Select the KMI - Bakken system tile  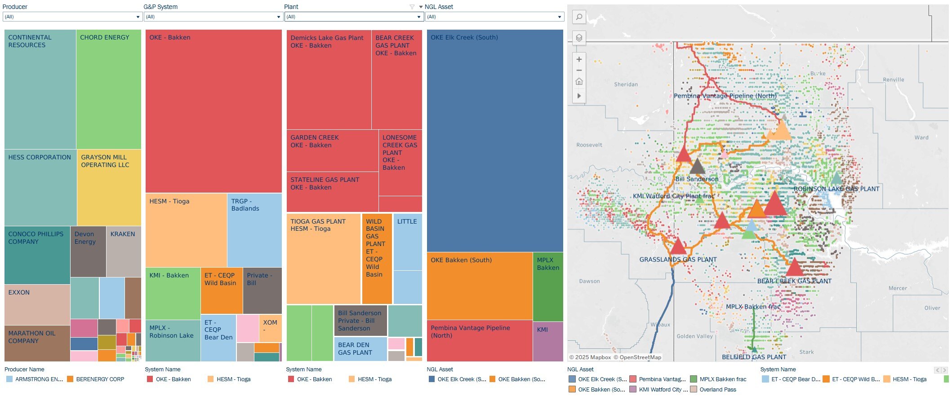pos(173,294)
